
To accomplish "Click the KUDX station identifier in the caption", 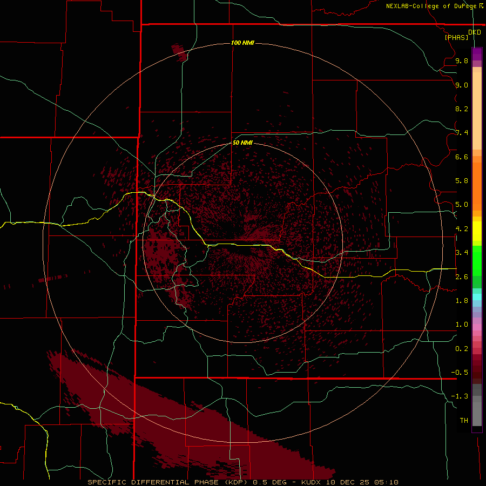I will [312, 482].
